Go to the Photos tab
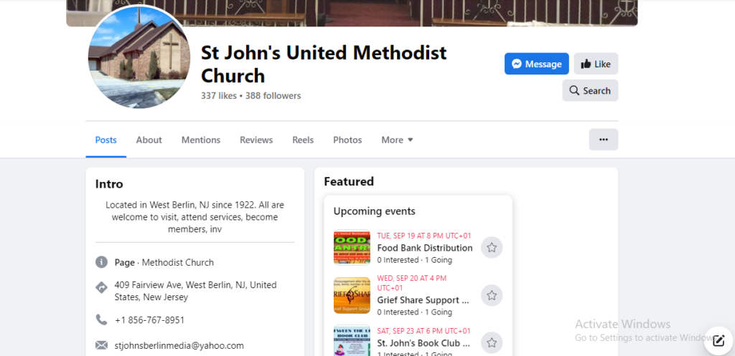This screenshot has width=735, height=356. point(347,140)
